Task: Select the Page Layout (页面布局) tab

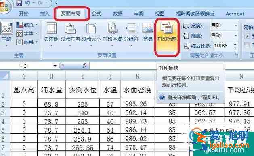Action: [71, 14]
